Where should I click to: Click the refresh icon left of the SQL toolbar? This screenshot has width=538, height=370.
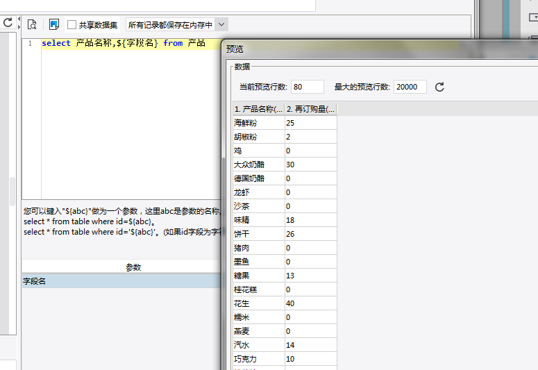click(8, 23)
